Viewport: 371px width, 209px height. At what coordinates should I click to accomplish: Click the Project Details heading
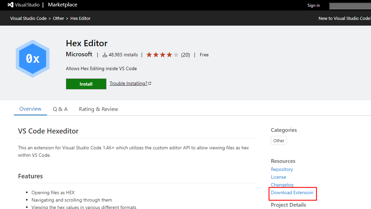289,205
